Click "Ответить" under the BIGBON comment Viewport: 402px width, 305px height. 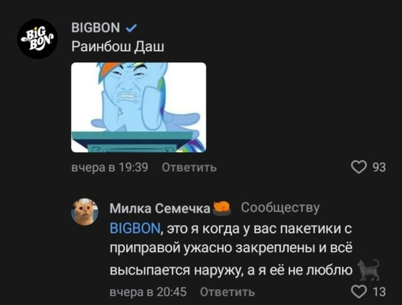point(189,167)
